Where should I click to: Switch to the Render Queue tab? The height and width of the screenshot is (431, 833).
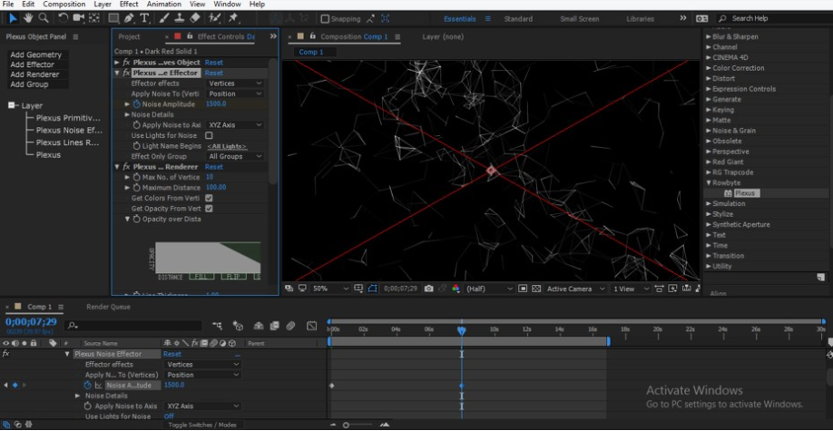tap(108, 307)
